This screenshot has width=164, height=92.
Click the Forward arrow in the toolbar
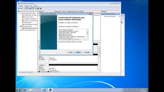point(21,8)
